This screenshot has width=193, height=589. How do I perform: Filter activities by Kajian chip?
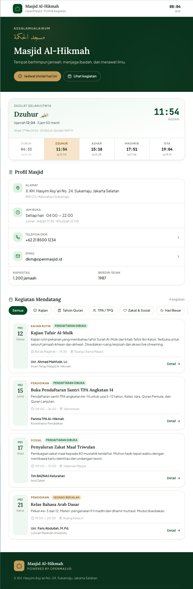tap(41, 310)
